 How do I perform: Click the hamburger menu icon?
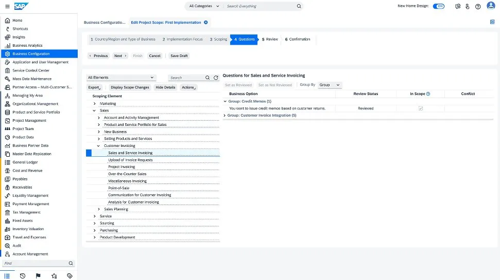click(x=7, y=6)
